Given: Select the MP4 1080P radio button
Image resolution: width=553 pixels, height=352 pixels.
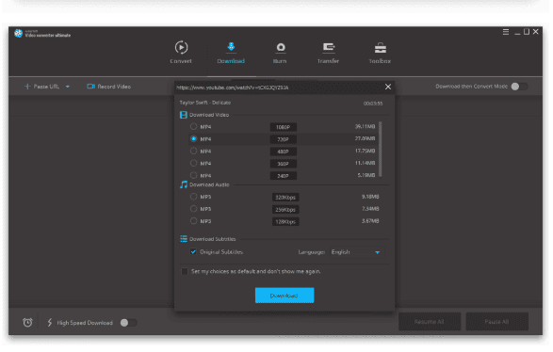Looking at the screenshot, I should pyautogui.click(x=193, y=126).
